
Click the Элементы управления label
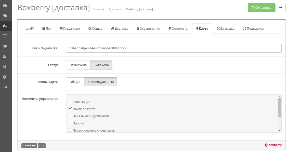click(x=40, y=99)
